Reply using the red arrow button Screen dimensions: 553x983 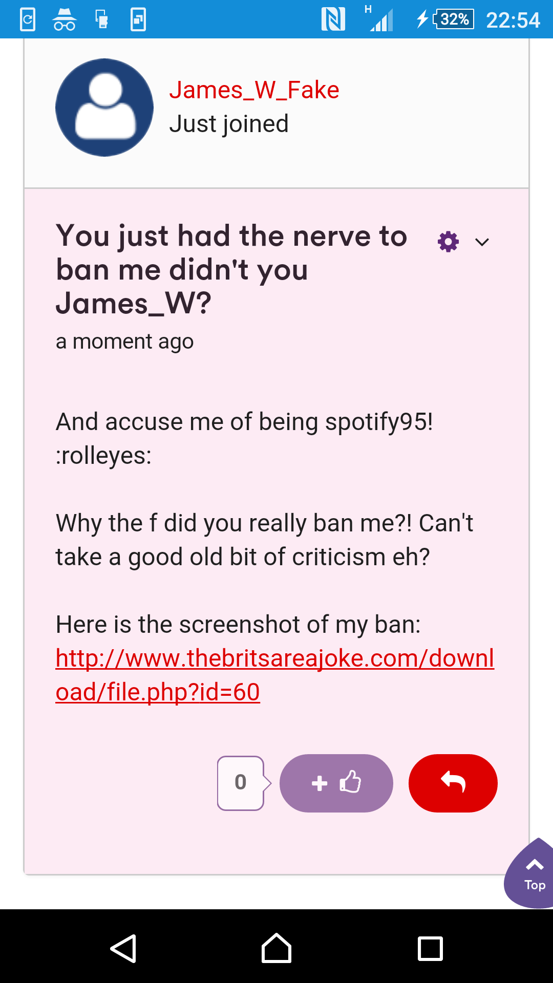453,783
